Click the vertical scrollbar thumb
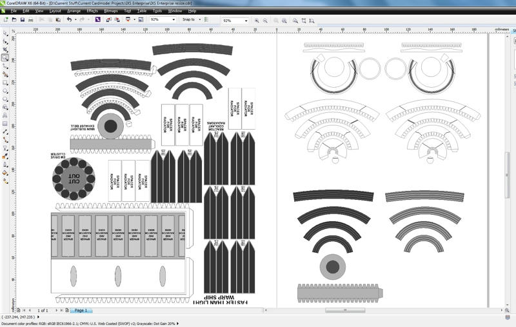 pos(507,175)
